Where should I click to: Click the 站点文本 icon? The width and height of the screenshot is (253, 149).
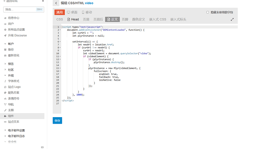point(5,122)
